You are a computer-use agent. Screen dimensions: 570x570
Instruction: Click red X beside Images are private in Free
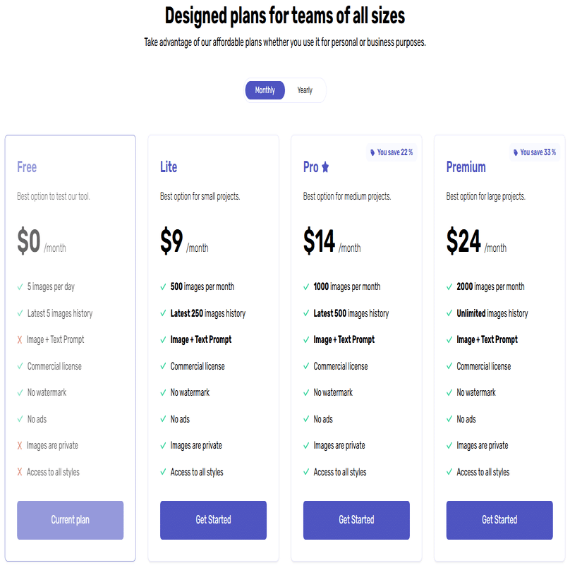(x=20, y=446)
